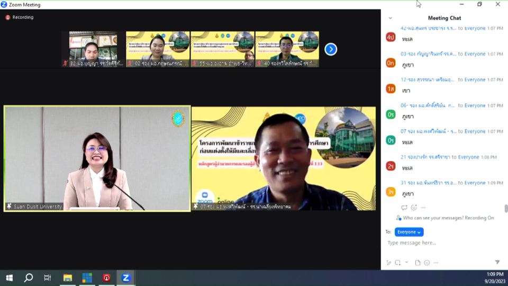Click the text formatting pencil icon
This screenshot has width=508, height=286.
click(x=389, y=263)
